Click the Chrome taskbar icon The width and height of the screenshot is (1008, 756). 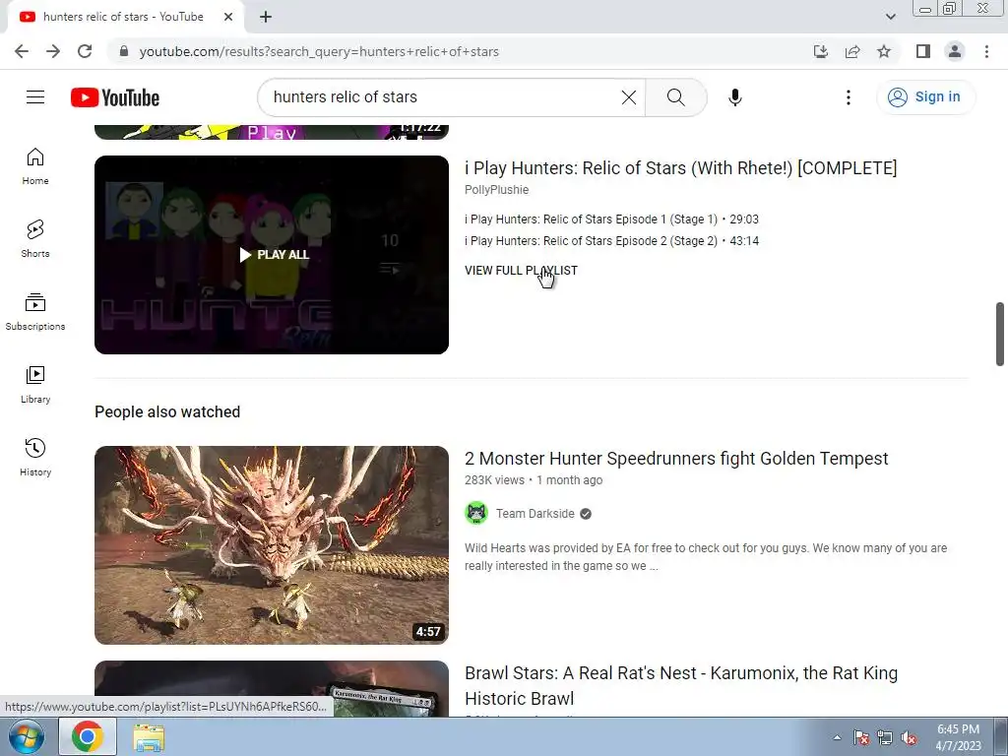click(88, 736)
